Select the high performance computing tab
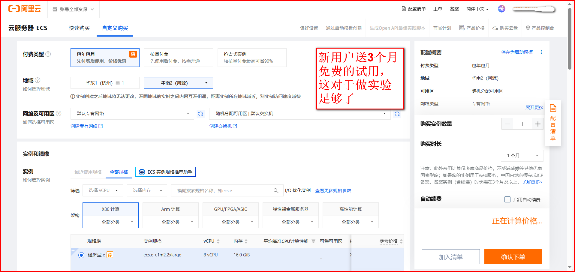The image size is (575, 272). pos(351,209)
